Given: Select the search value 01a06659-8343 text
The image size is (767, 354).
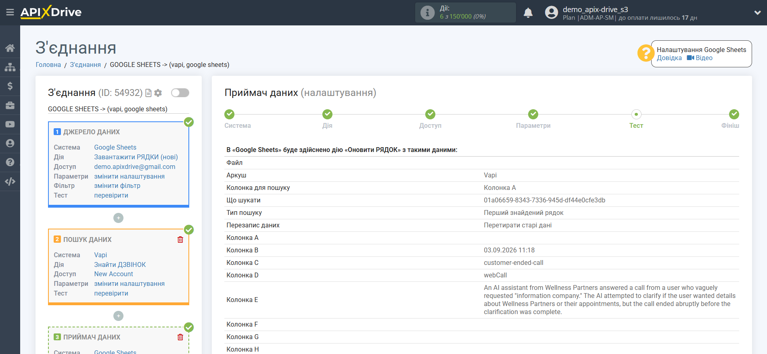Looking at the screenshot, I should point(544,200).
